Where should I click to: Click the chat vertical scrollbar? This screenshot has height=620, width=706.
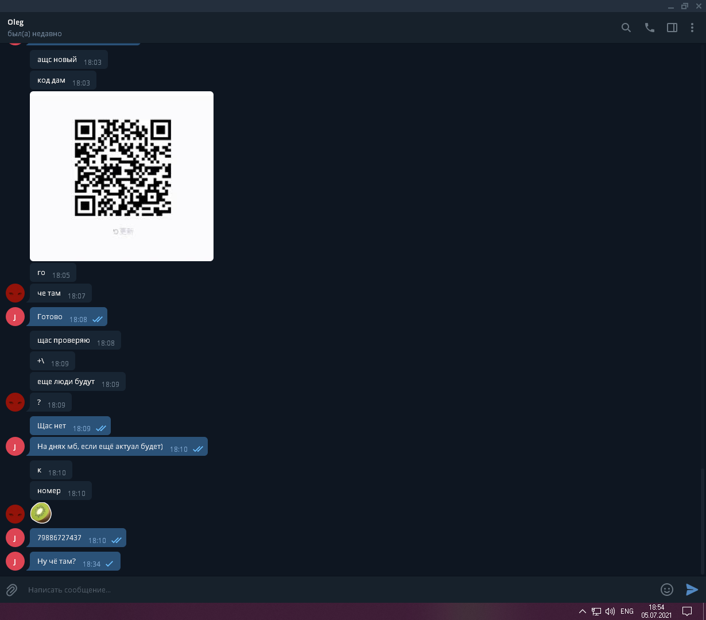pyautogui.click(x=703, y=517)
